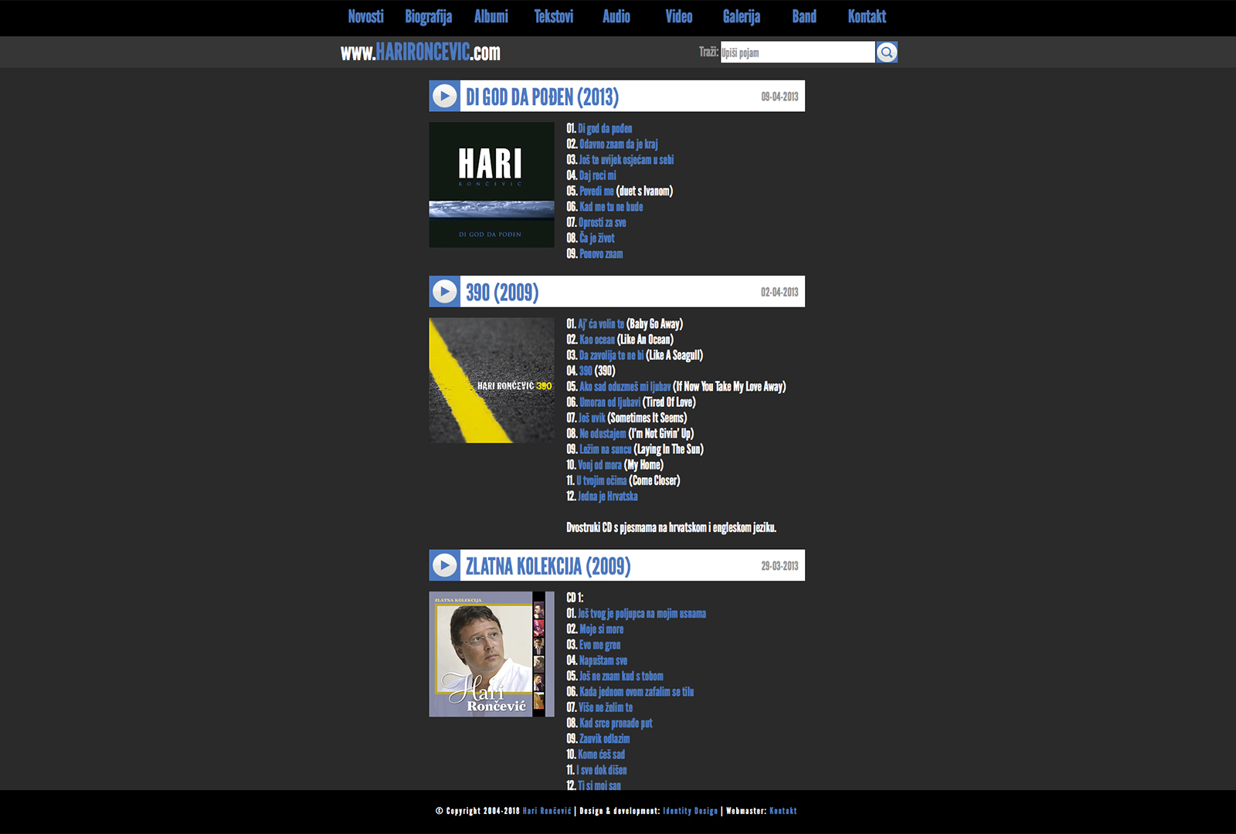
Task: Click the play icon beside Di God Da Pođen
Action: pyautogui.click(x=444, y=97)
